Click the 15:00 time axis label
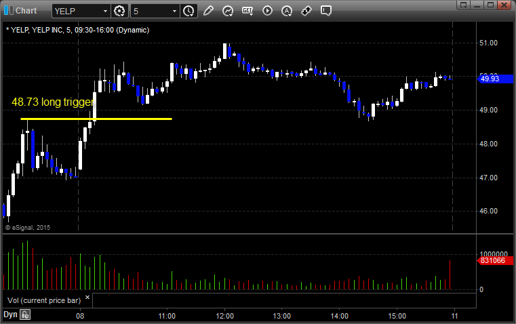Image resolution: width=516 pixels, height=324 pixels. click(397, 316)
